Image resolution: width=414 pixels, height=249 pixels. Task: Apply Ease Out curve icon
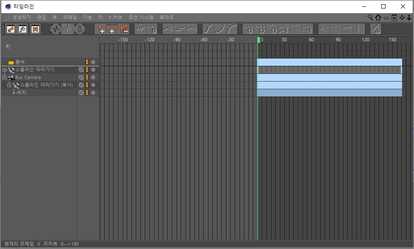click(232, 29)
